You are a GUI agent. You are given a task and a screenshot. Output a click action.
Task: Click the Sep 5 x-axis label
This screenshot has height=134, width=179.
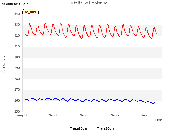pos(84,115)
